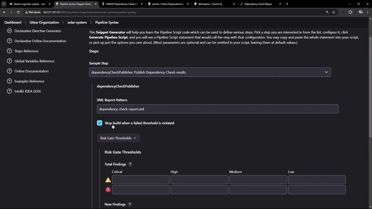Uncheck Stop build when threshold violated
Image resolution: width=372 pixels, height=209 pixels.
(100, 123)
